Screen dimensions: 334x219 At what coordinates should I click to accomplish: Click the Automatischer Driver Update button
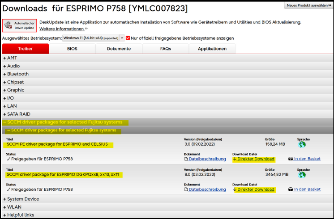20,25
